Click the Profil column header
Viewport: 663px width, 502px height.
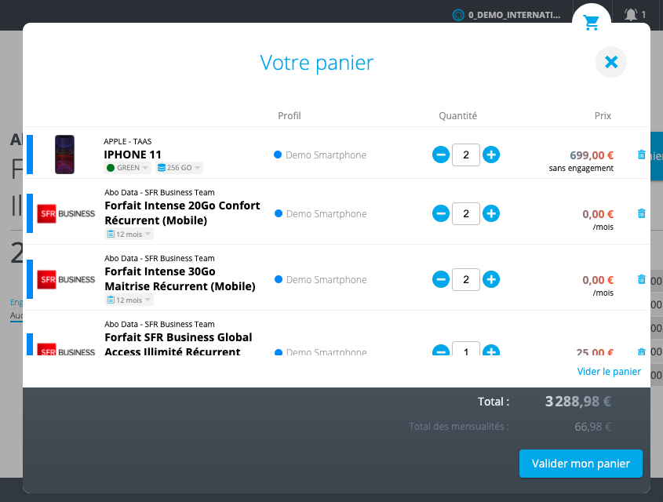pos(290,116)
